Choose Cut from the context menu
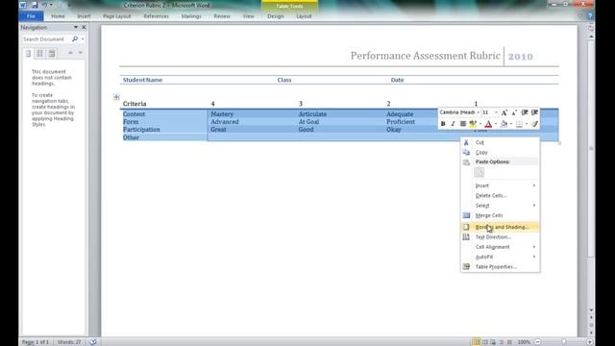This screenshot has width=615, height=346. pyautogui.click(x=500, y=142)
